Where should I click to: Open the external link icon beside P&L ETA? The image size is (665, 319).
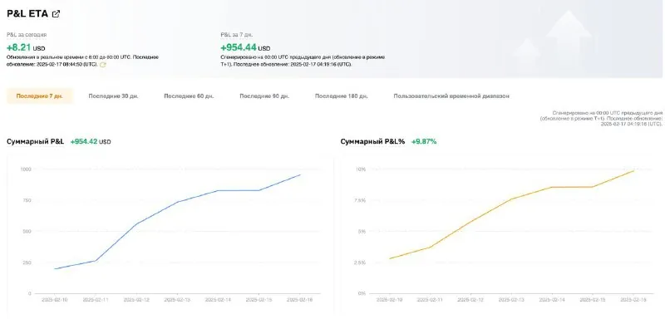click(56, 13)
